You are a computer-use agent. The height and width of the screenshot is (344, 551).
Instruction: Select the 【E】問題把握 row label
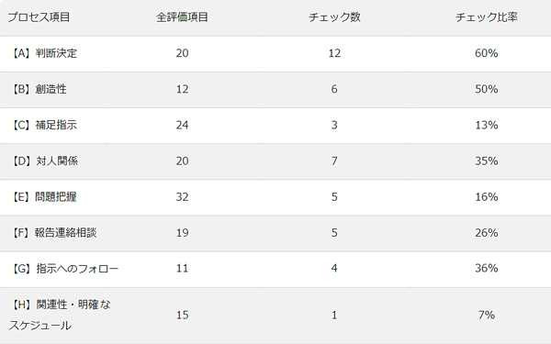pyautogui.click(x=43, y=197)
